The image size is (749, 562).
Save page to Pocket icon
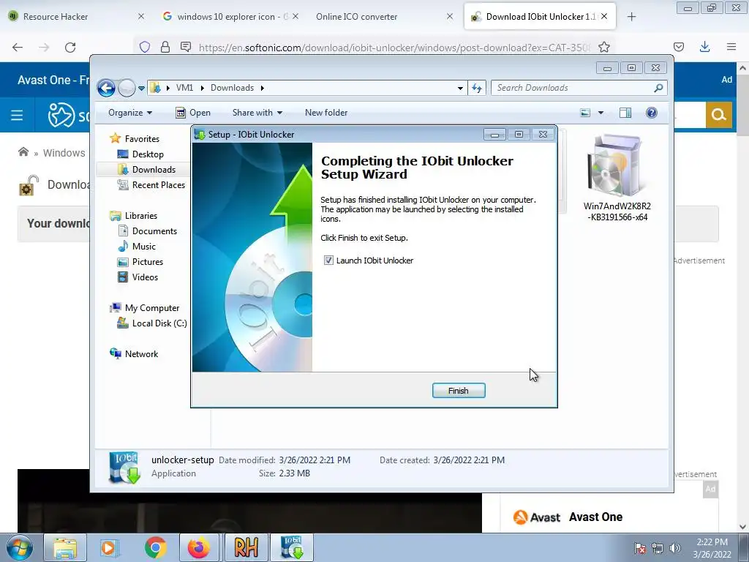[x=678, y=47]
